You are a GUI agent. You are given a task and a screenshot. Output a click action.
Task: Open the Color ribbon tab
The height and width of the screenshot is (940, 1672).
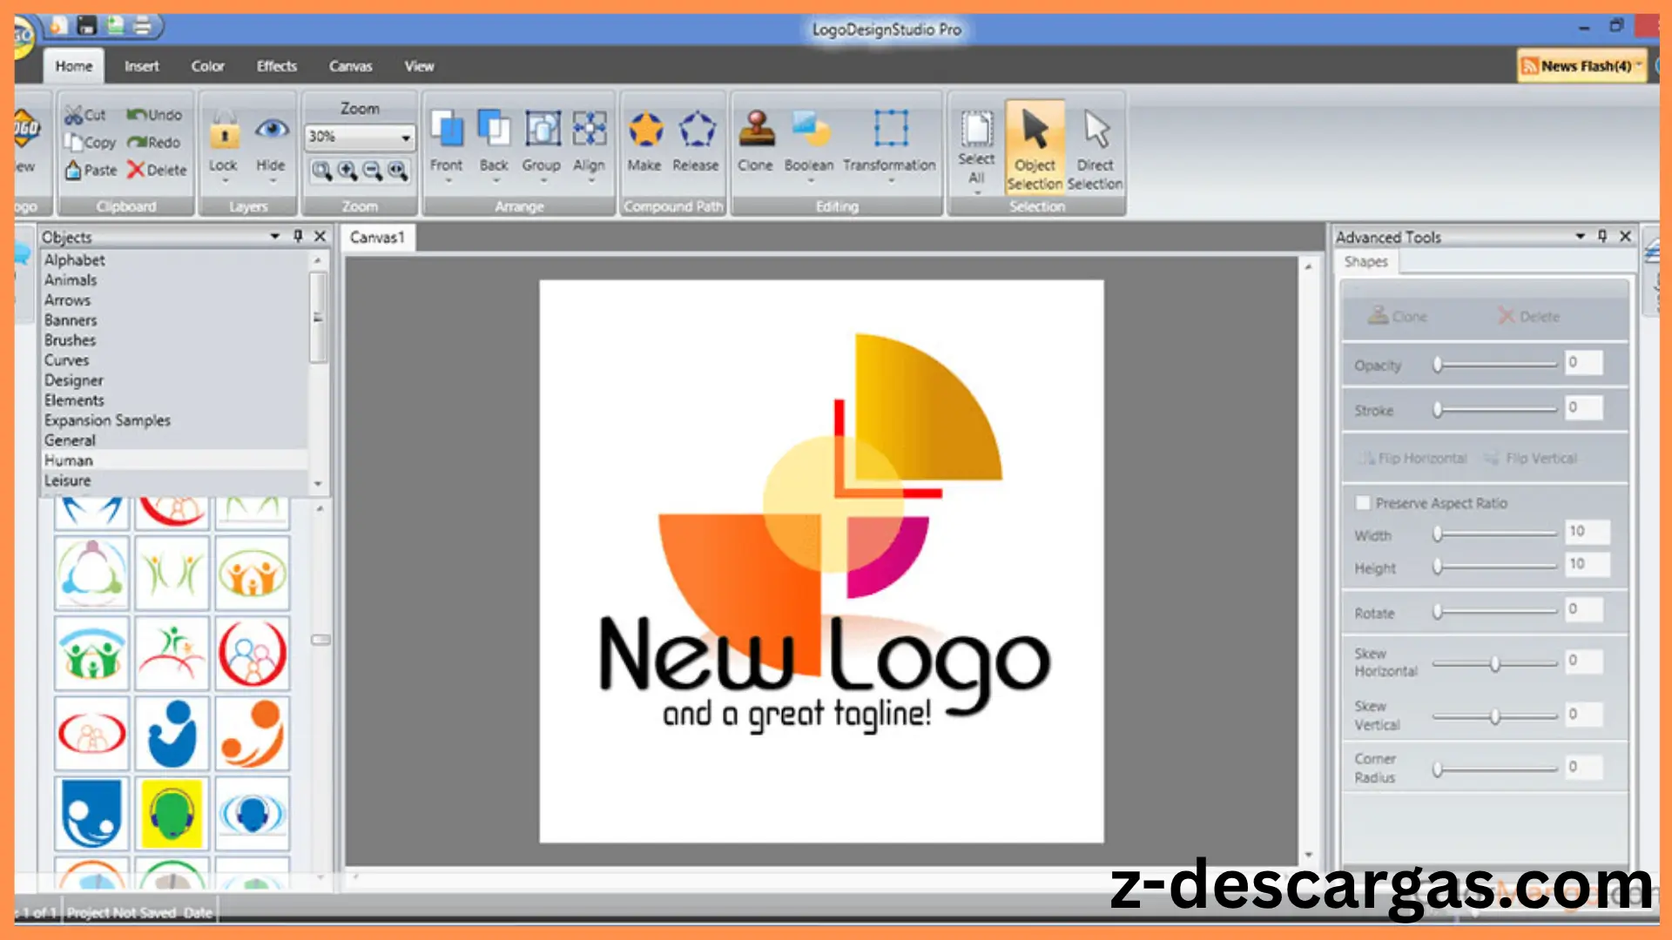pos(207,66)
